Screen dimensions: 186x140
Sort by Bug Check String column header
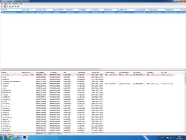pyautogui.click(x=41, y=10)
